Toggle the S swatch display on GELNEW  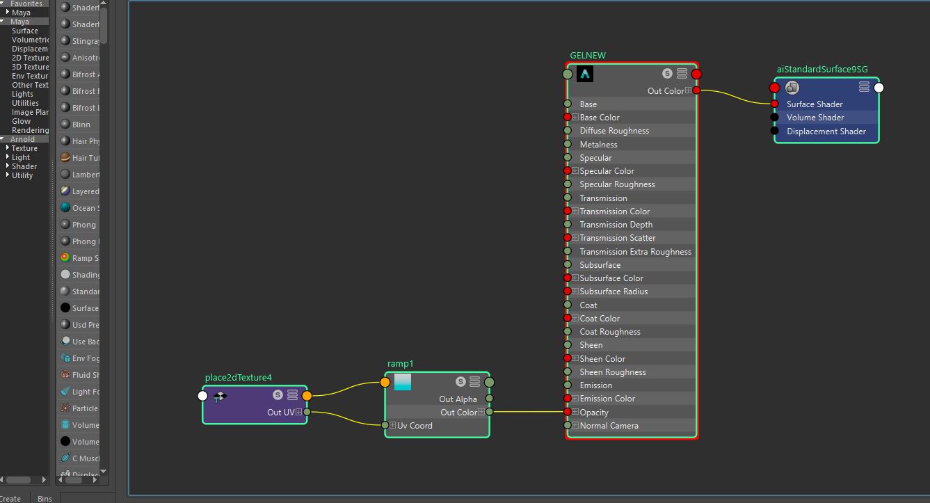point(667,72)
